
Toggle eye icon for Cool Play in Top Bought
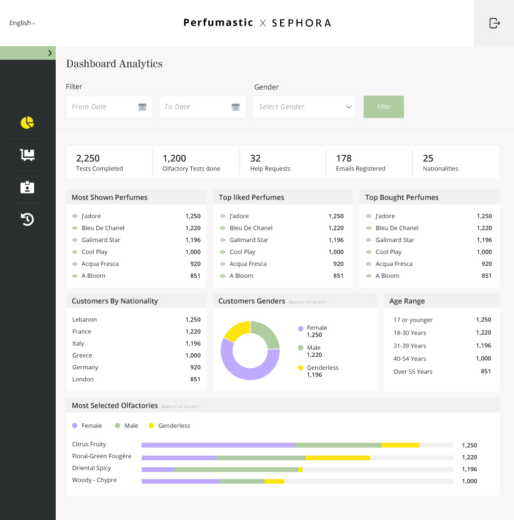(368, 252)
